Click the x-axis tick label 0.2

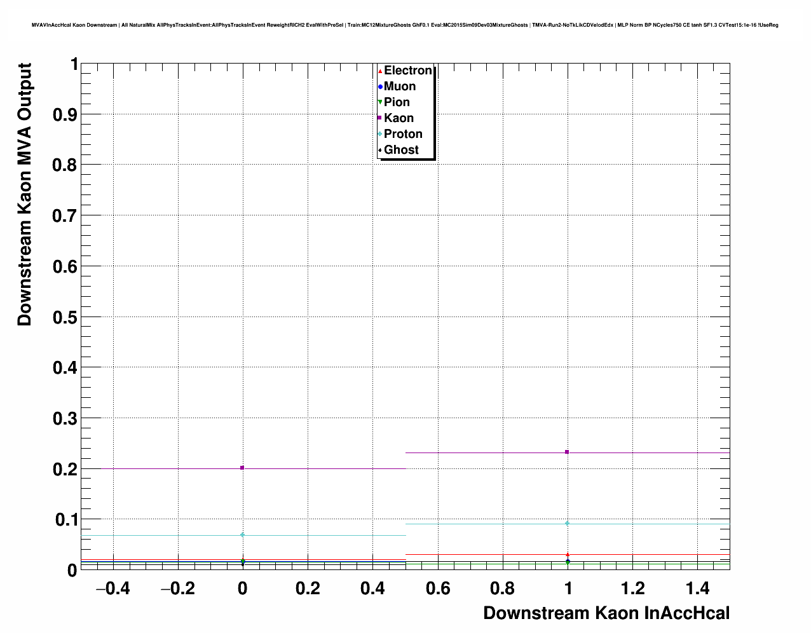[x=308, y=589]
